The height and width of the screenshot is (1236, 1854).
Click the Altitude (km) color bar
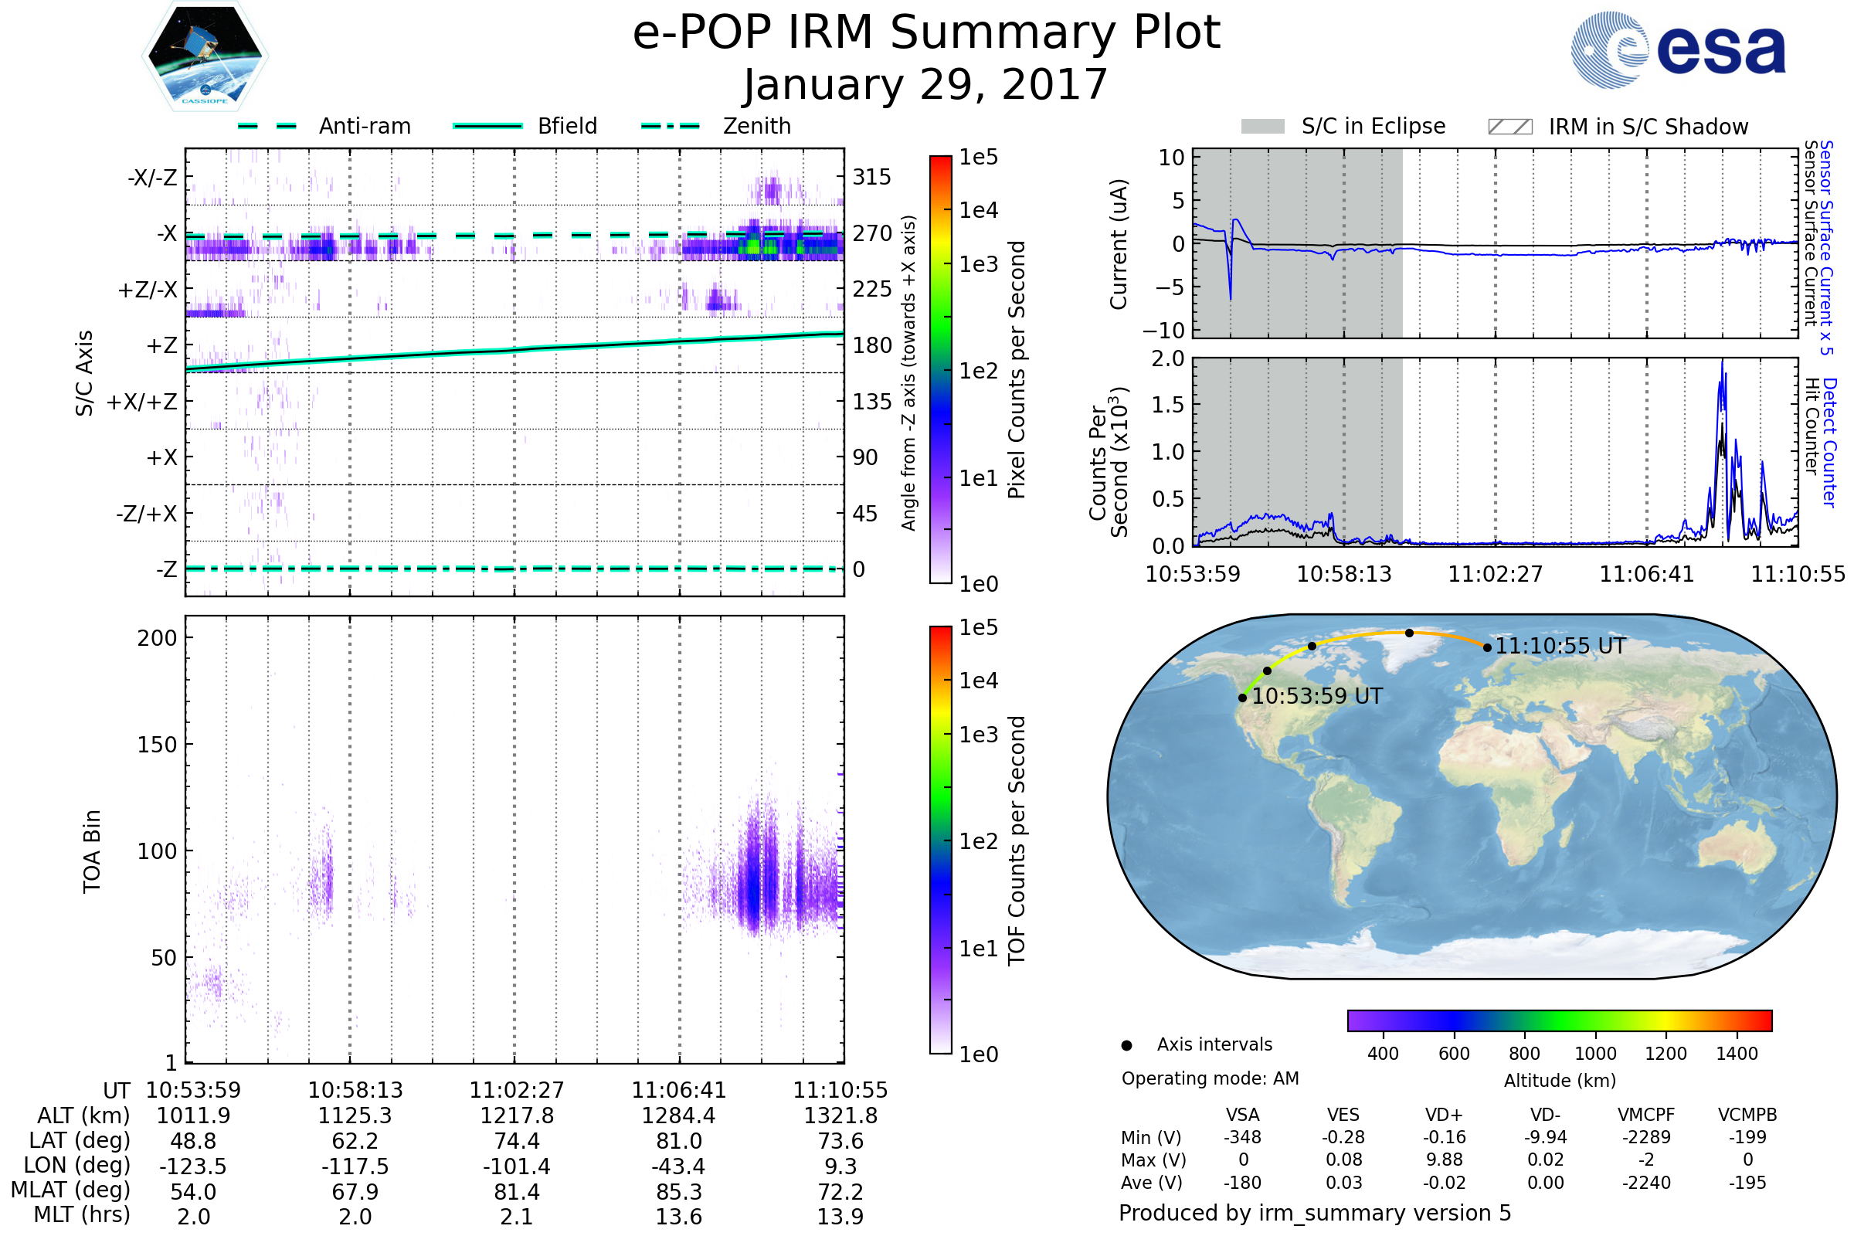tap(1559, 1020)
